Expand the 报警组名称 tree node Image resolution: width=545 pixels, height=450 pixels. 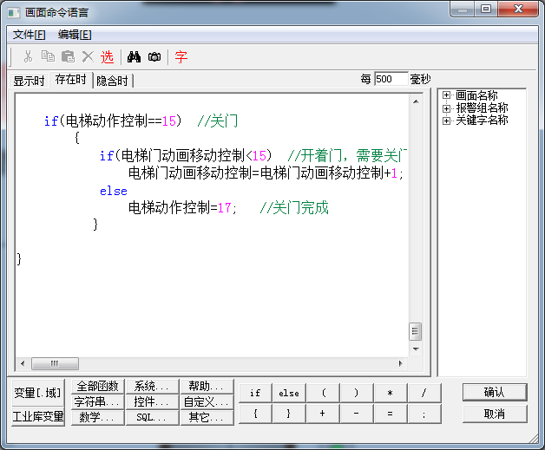(x=446, y=108)
